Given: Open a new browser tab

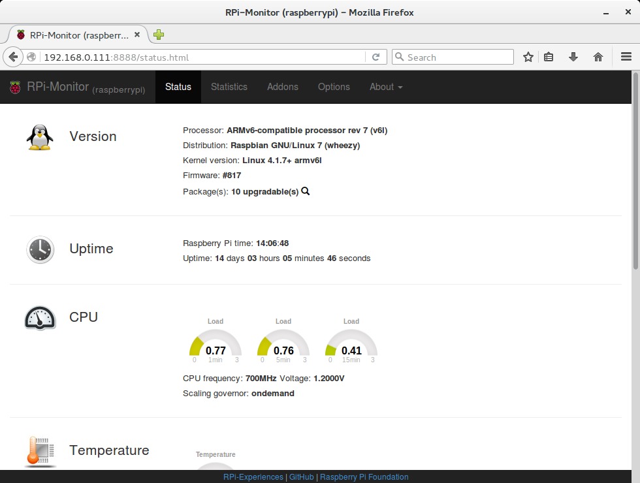Looking at the screenshot, I should coord(158,35).
